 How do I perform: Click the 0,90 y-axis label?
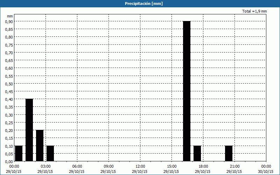point(9,21)
